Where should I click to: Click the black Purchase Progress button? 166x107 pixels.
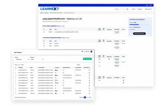[139, 34]
